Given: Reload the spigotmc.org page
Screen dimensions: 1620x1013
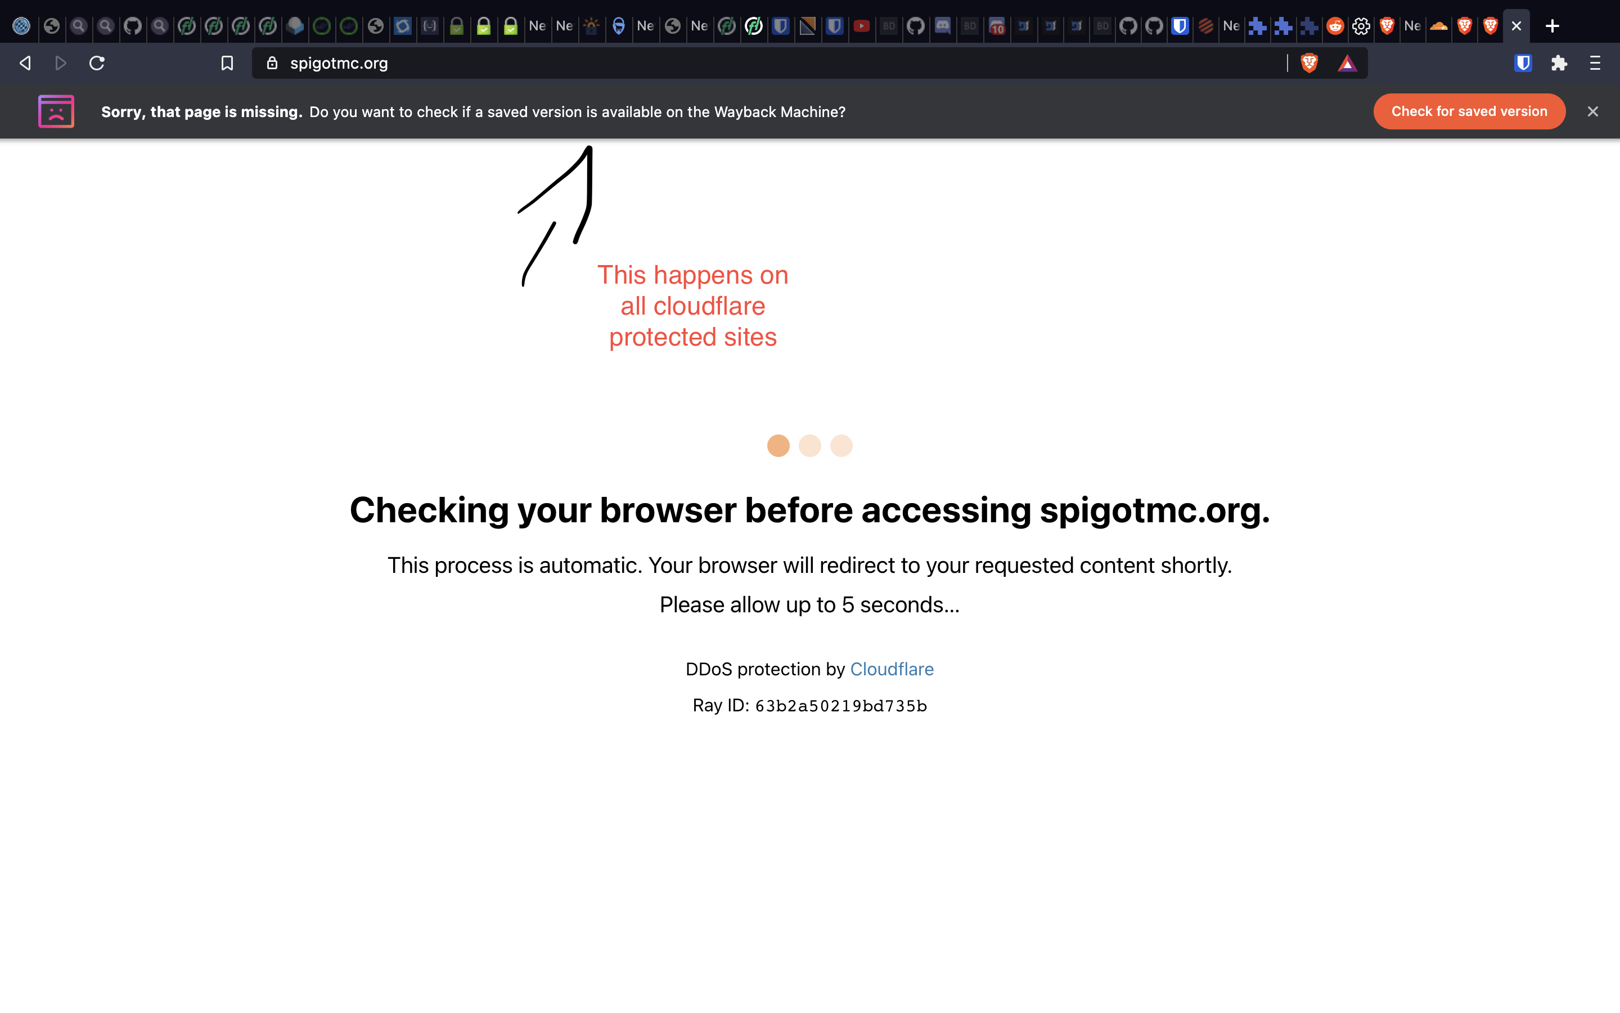Looking at the screenshot, I should click(97, 63).
